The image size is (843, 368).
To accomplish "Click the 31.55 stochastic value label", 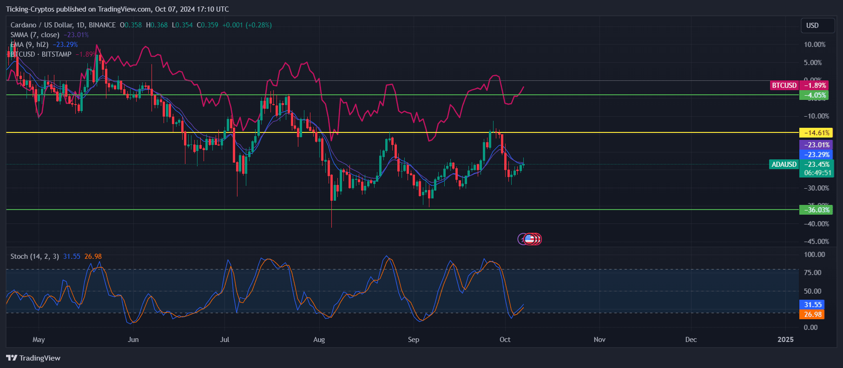I will pos(812,305).
